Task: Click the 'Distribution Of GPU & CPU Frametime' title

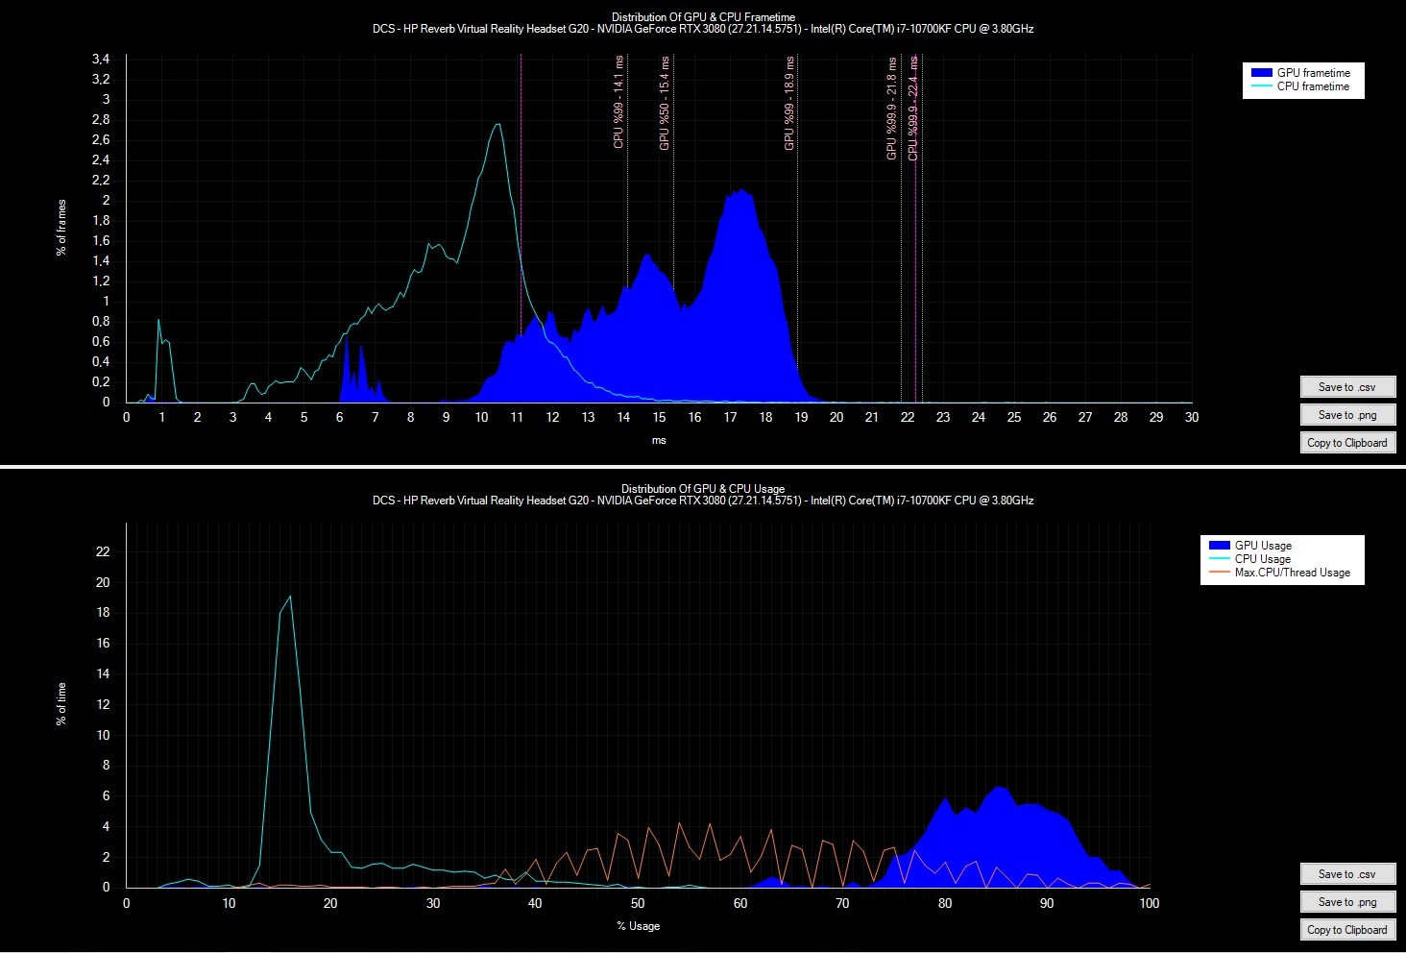Action: tap(703, 17)
